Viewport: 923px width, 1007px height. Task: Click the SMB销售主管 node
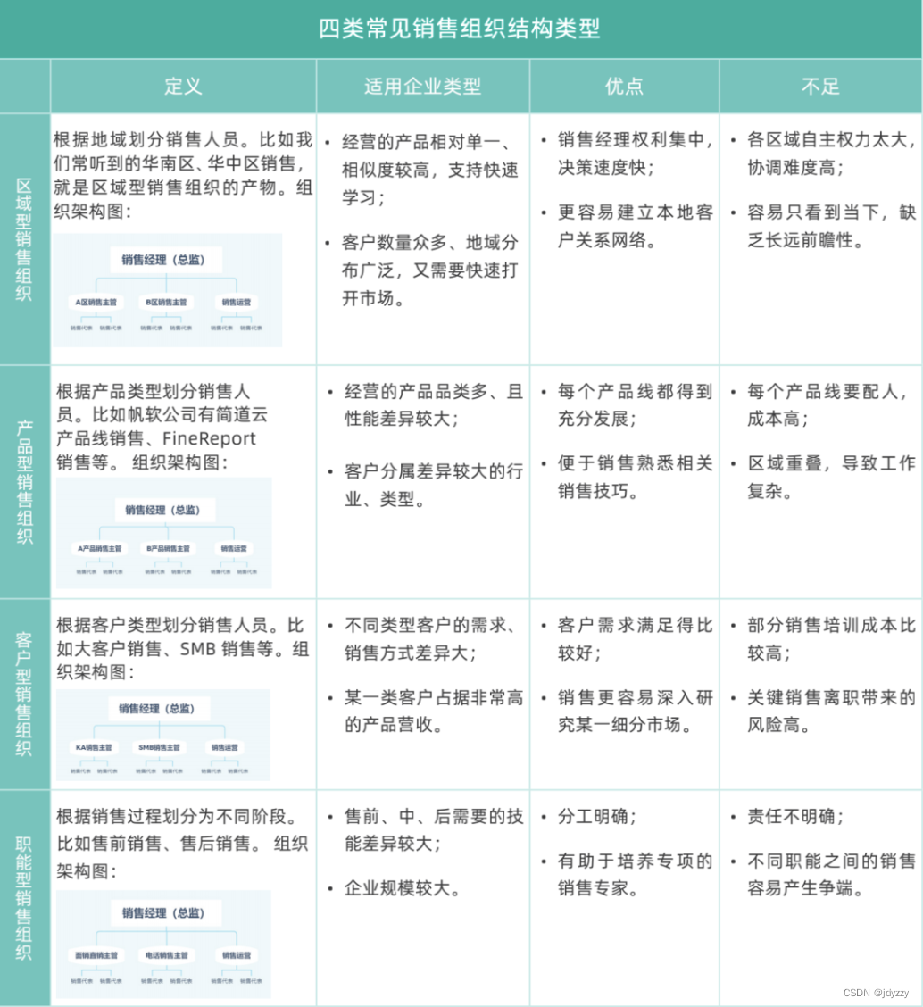tap(159, 747)
